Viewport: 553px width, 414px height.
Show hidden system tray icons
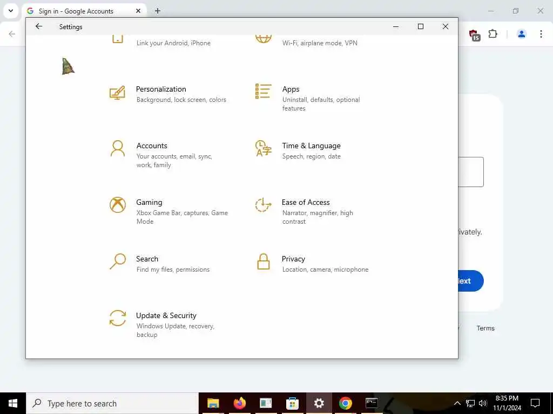(x=457, y=403)
